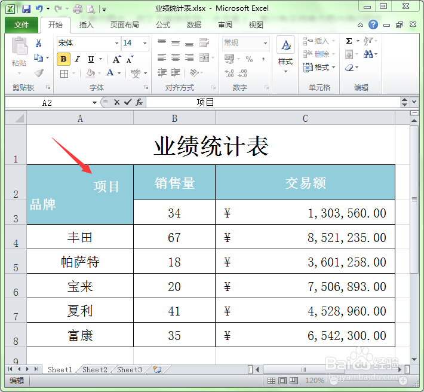Increase font size with large A icon

[x=116, y=59]
